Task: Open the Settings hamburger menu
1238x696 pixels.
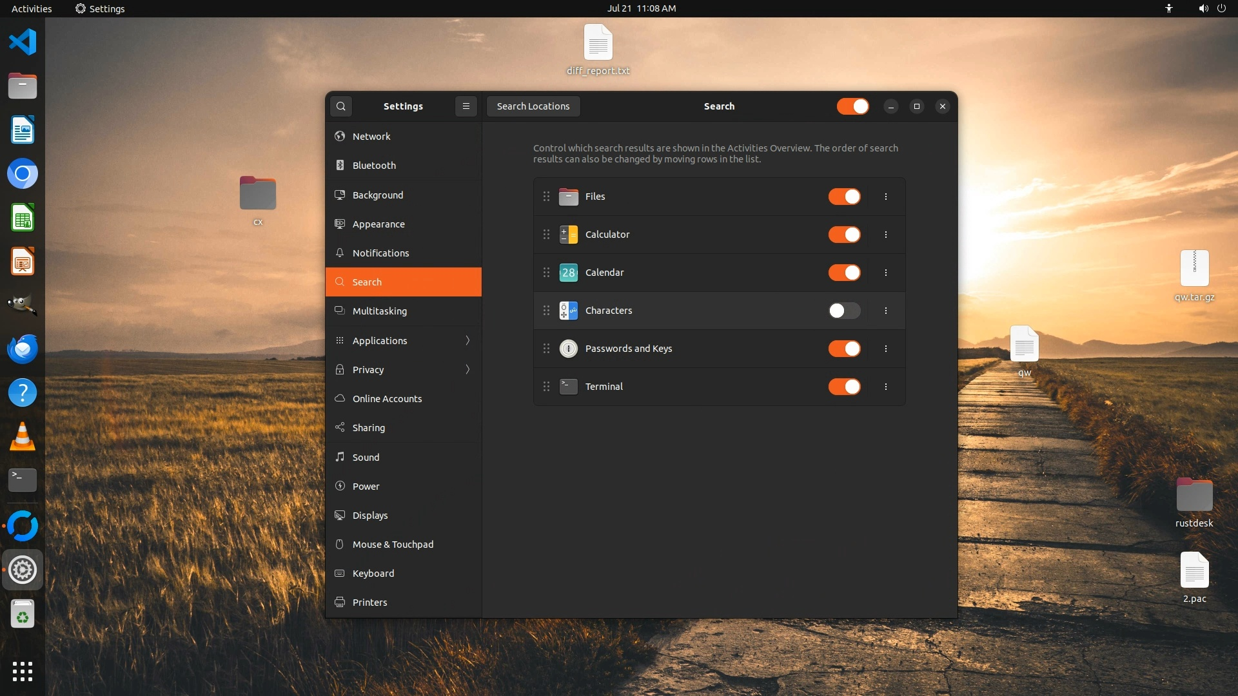Action: (466, 106)
